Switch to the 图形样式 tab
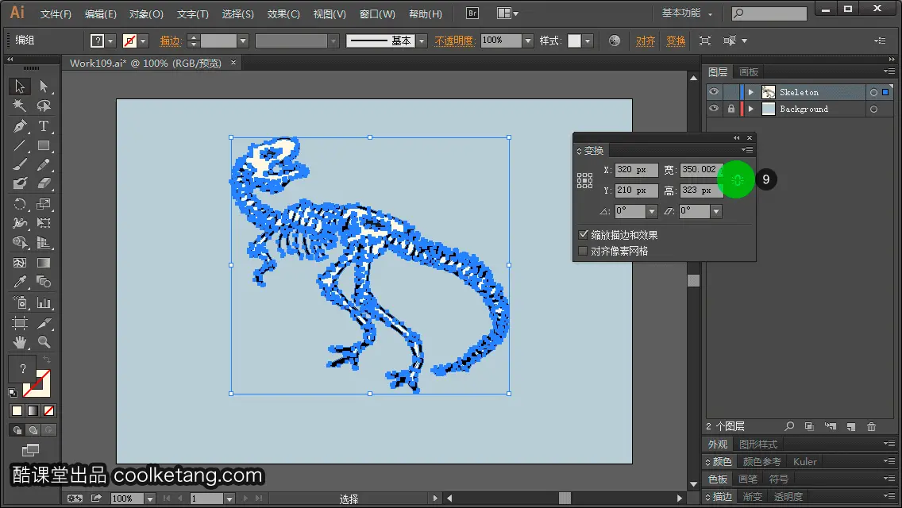The width and height of the screenshot is (902, 508). coord(758,444)
